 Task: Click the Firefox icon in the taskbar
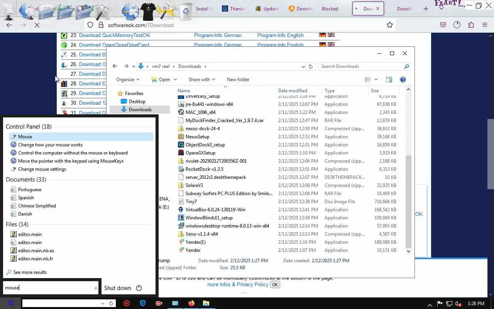(191, 303)
